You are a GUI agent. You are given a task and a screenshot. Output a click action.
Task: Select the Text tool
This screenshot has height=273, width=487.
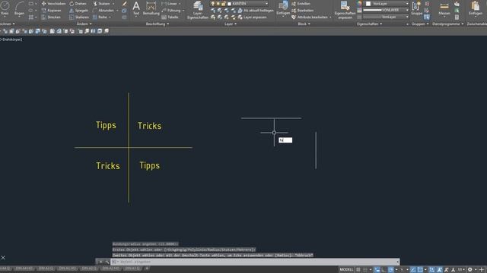(x=136, y=8)
